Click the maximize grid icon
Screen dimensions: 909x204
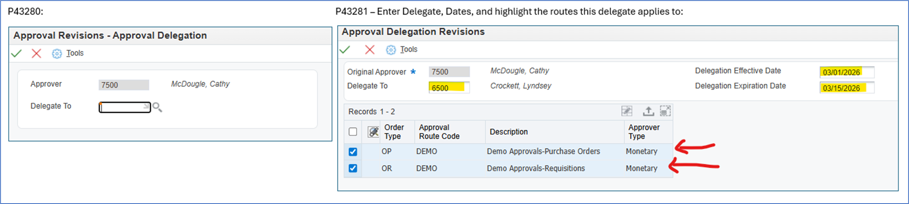pos(665,111)
